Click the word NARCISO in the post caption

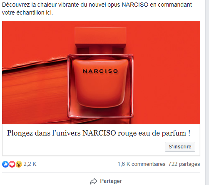point(135,5)
